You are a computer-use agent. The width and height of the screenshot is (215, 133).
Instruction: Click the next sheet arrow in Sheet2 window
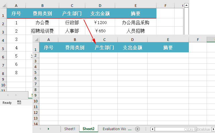pos(49,129)
